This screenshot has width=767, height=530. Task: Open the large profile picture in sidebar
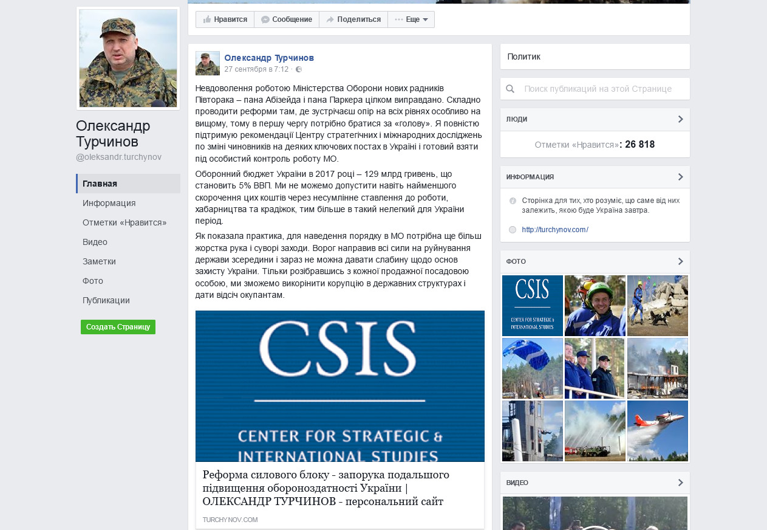128,58
